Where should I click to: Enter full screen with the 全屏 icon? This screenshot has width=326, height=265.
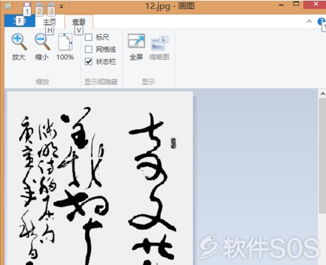point(136,41)
